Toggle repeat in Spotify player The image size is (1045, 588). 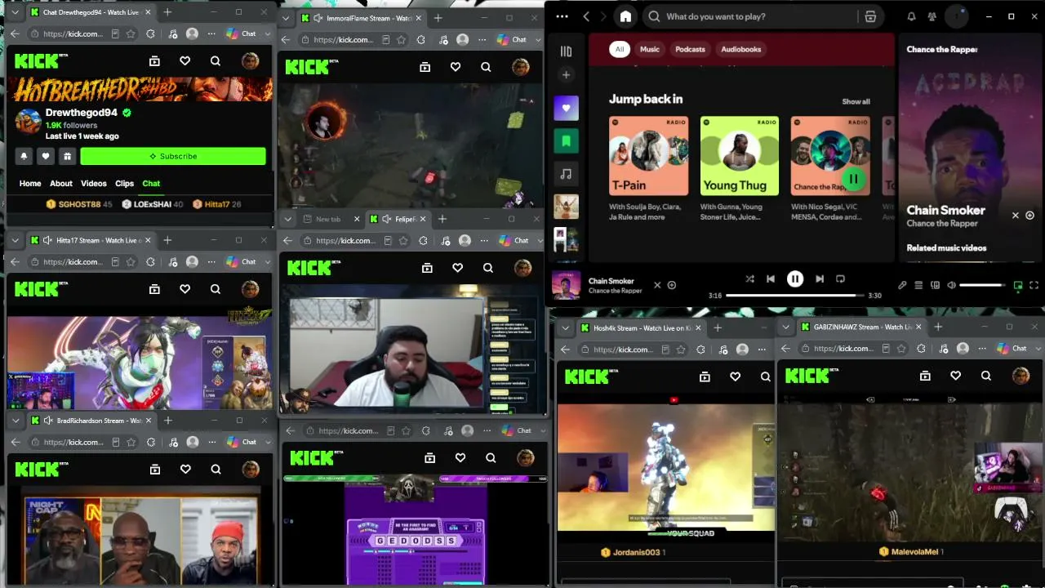(840, 278)
